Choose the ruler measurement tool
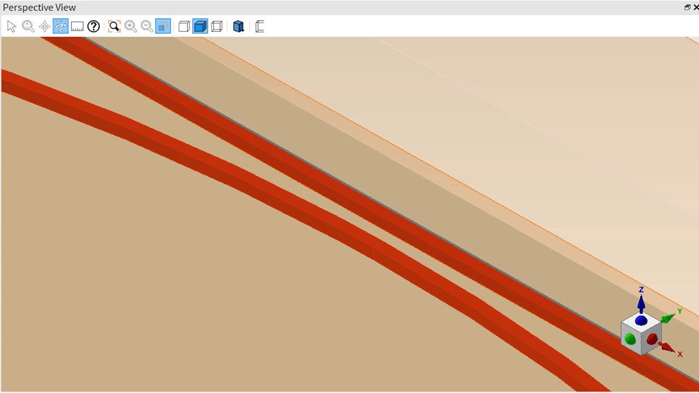Image resolution: width=699 pixels, height=393 pixels. (x=77, y=26)
